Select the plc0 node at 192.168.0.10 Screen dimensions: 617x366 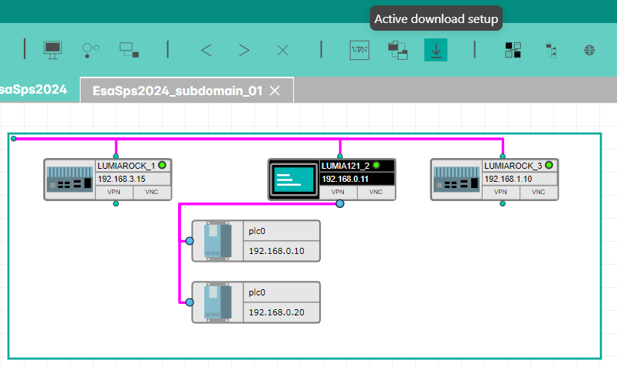pos(256,241)
